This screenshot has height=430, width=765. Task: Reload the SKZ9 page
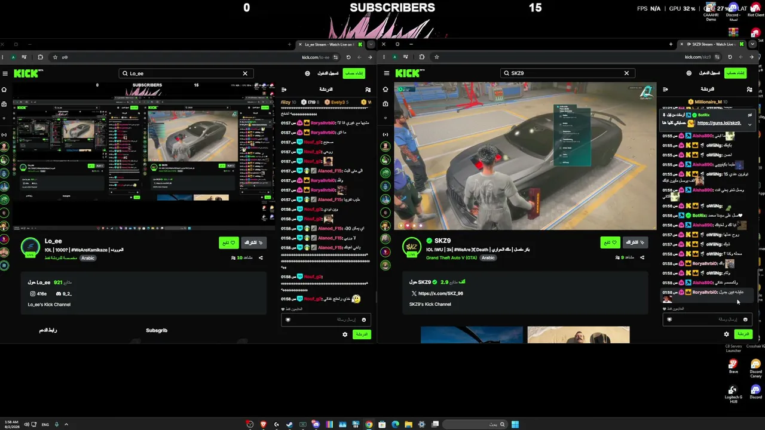click(730, 57)
